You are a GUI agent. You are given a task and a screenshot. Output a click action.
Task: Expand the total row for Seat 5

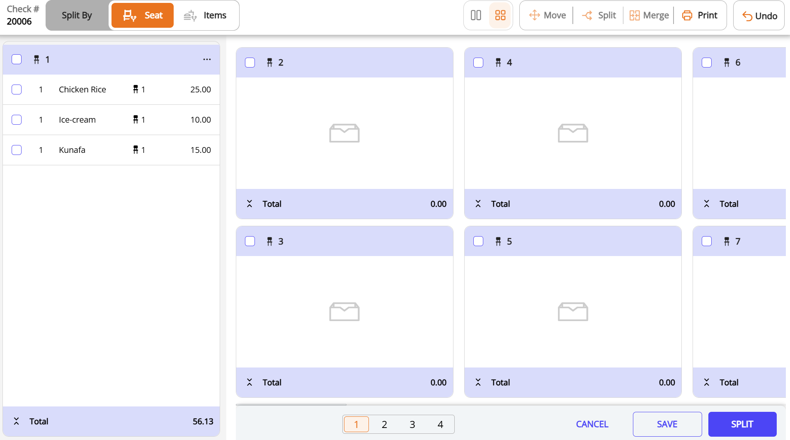(478, 382)
